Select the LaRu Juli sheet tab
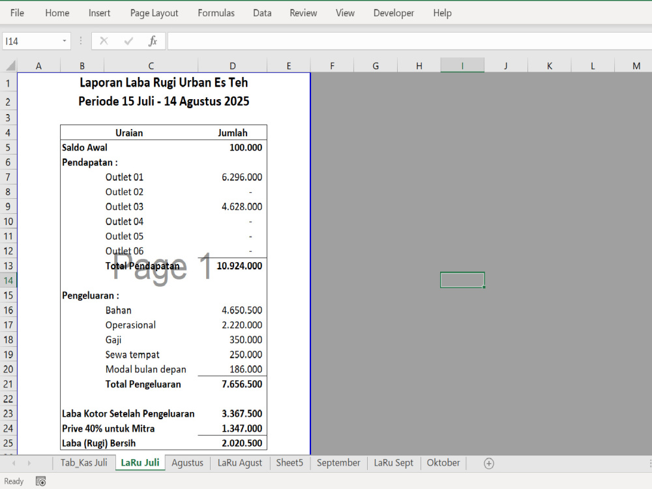 coord(140,463)
